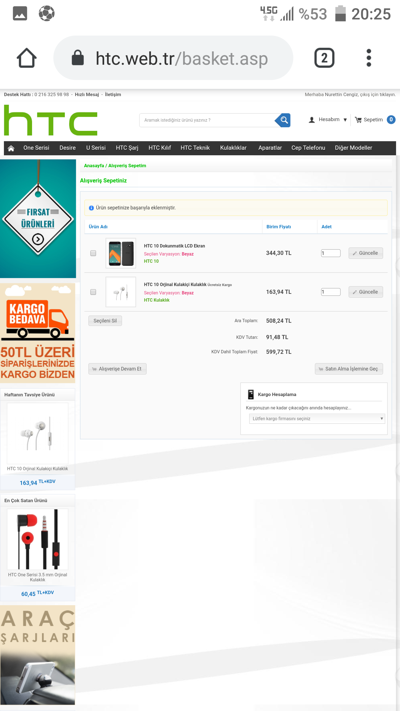
Task: Click the Seçileni Sil button
Action: 105,321
